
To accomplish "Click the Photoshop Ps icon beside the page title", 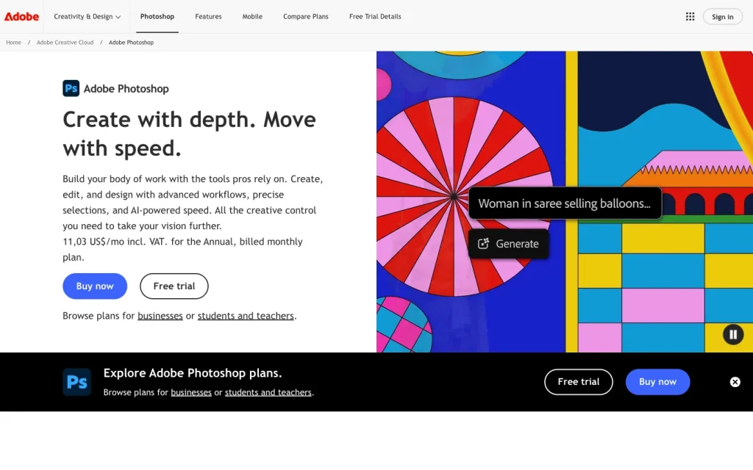I will click(x=71, y=88).
